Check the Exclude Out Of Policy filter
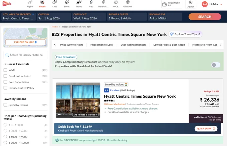Viewport: 227px width, 146px height. (5, 88)
